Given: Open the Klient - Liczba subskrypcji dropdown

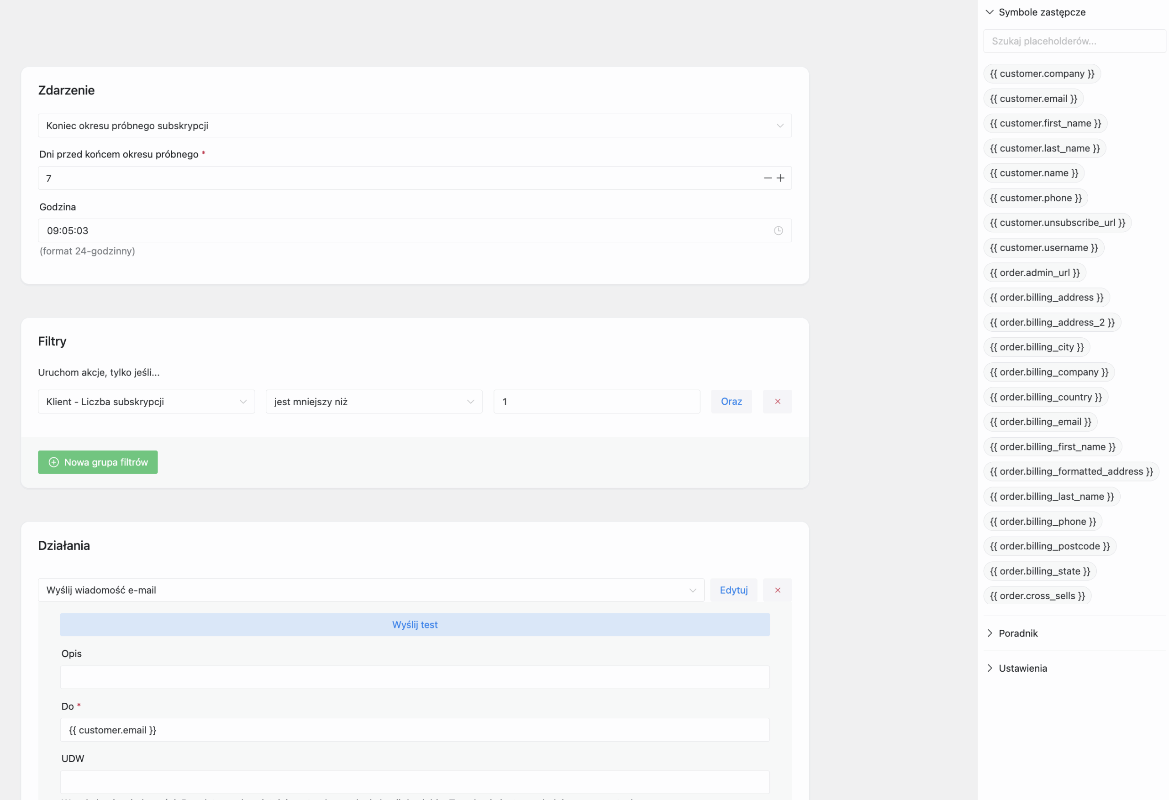Looking at the screenshot, I should pos(146,402).
